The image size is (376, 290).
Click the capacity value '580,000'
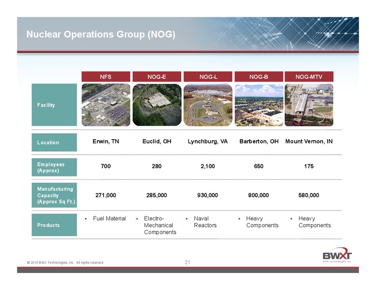(309, 195)
